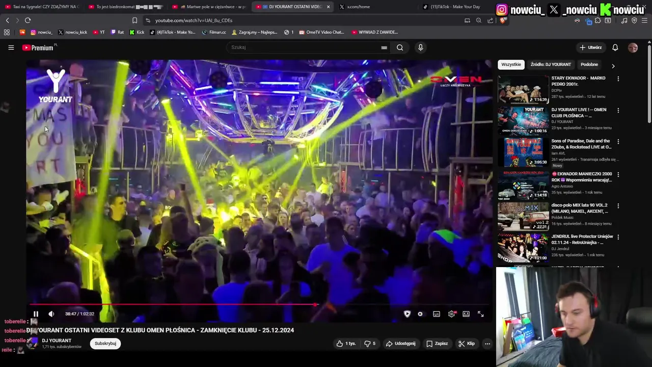Open STARY EKWADOR video thumbnail
The width and height of the screenshot is (652, 367).
click(523, 90)
